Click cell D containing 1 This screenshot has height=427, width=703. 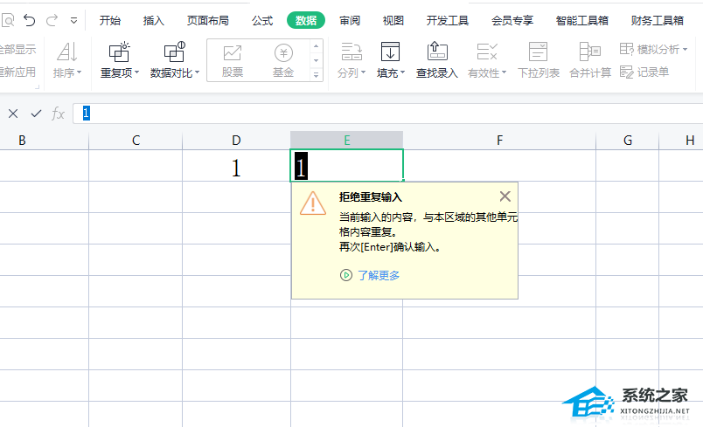(236, 166)
